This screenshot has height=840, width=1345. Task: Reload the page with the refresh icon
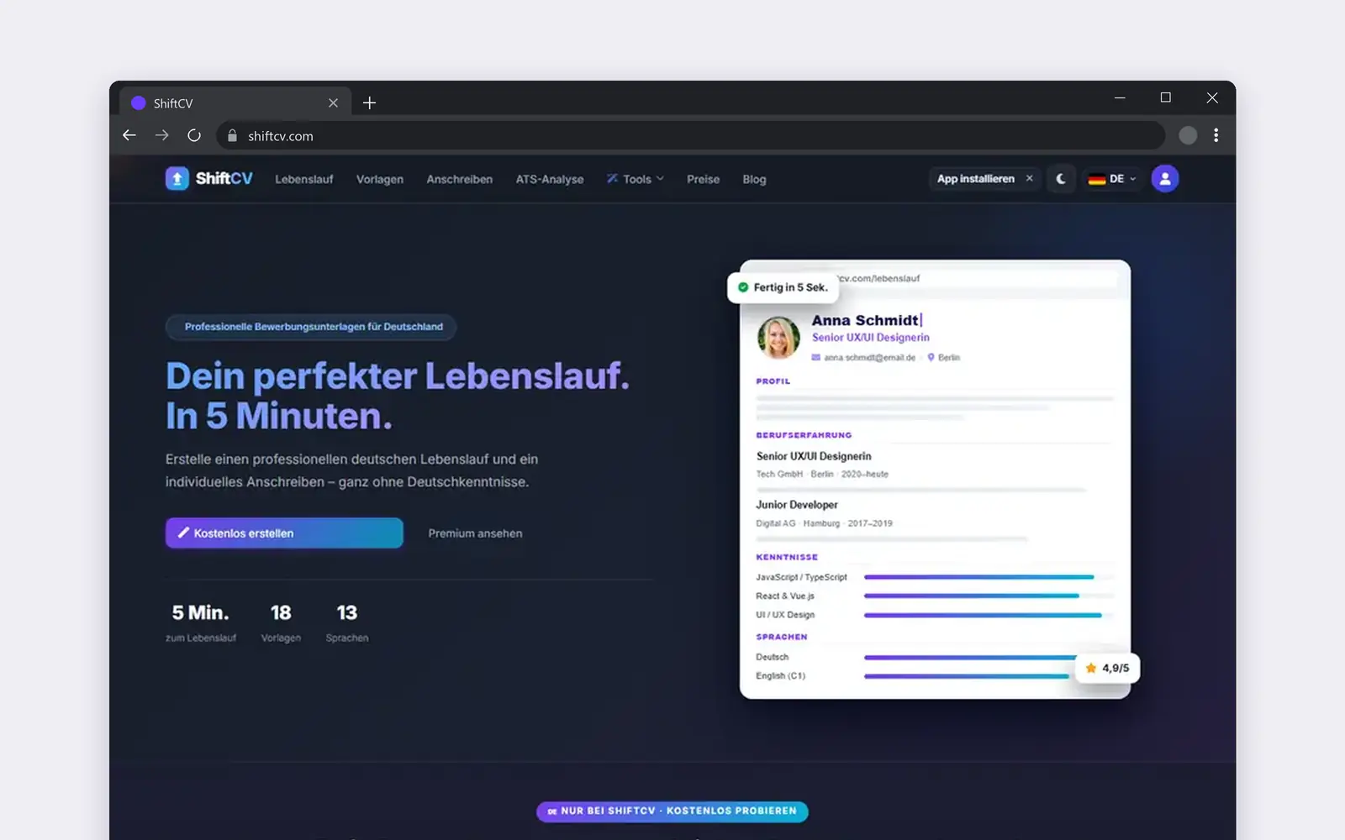point(194,135)
